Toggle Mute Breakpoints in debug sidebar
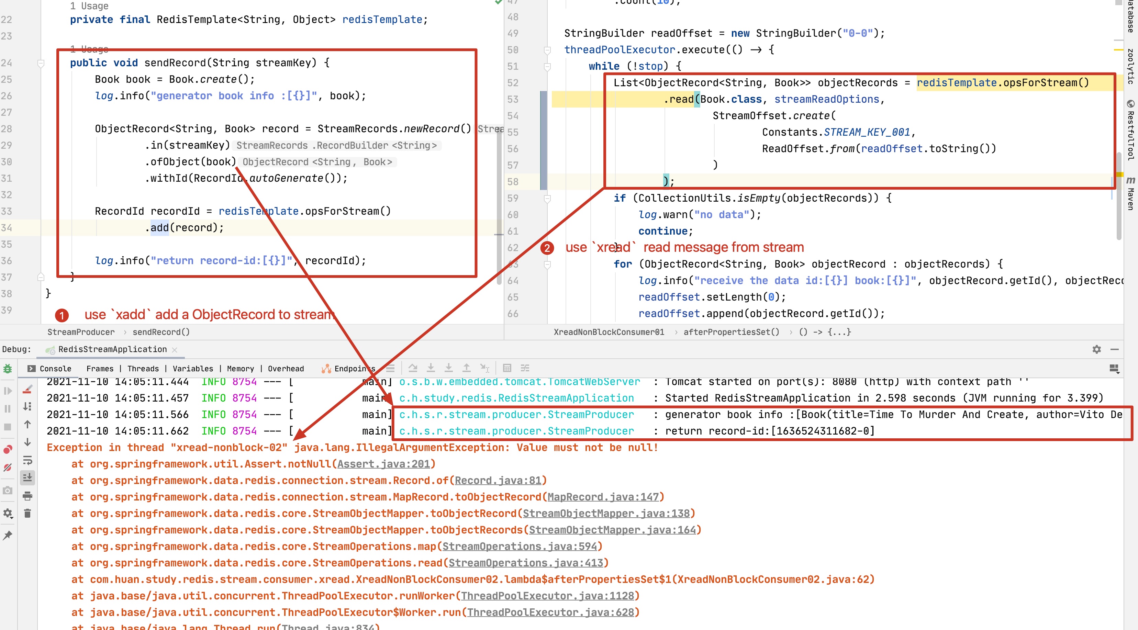This screenshot has height=630, width=1138. click(8, 468)
